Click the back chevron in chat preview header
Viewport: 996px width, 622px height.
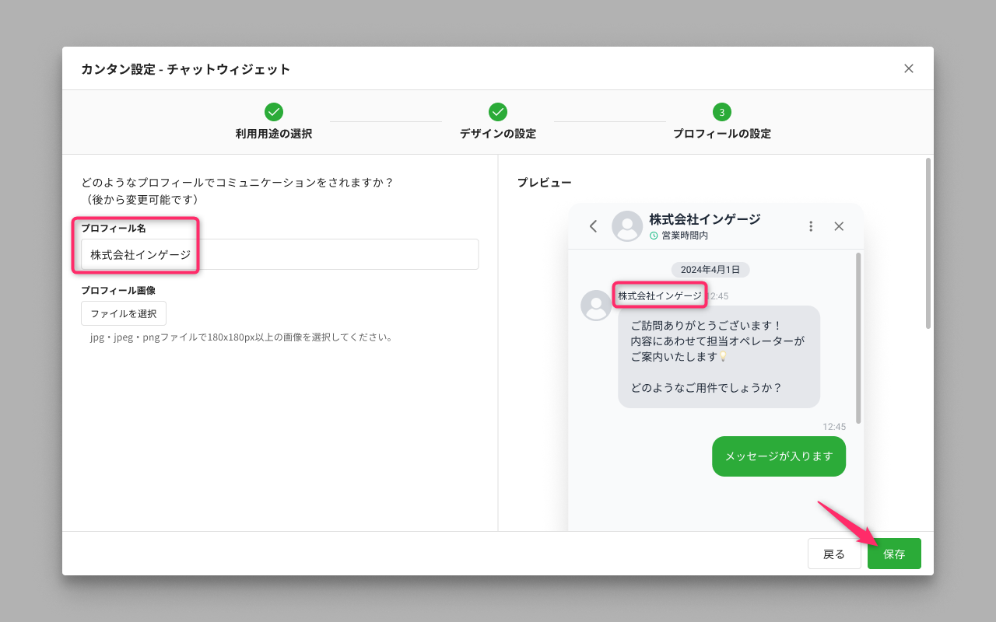point(593,226)
